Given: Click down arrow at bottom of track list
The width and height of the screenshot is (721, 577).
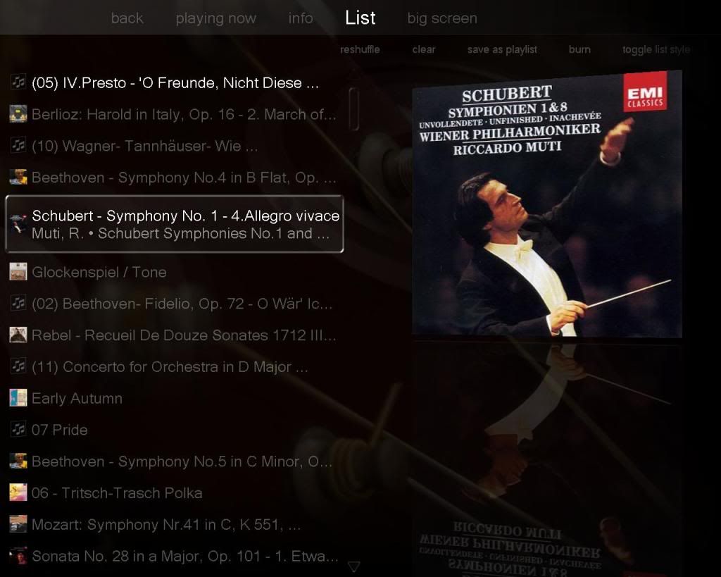Looking at the screenshot, I should coord(353,566).
